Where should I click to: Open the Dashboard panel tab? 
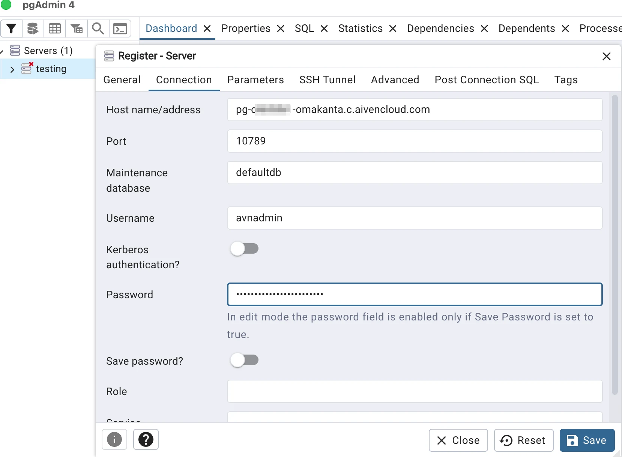point(171,29)
